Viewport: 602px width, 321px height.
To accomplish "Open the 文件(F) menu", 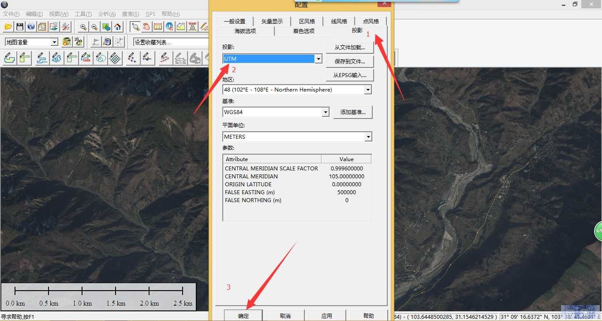I will click(x=11, y=14).
